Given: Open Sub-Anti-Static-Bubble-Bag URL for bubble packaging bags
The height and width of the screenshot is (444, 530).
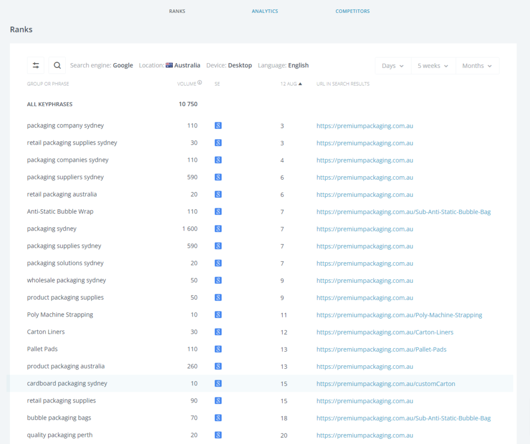Looking at the screenshot, I should click(x=404, y=418).
